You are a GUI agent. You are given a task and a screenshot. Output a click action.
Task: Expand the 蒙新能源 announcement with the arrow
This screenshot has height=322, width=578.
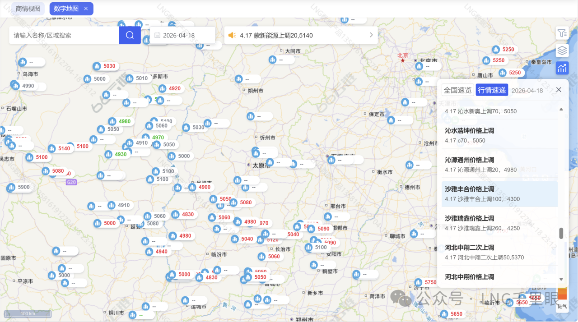point(371,35)
